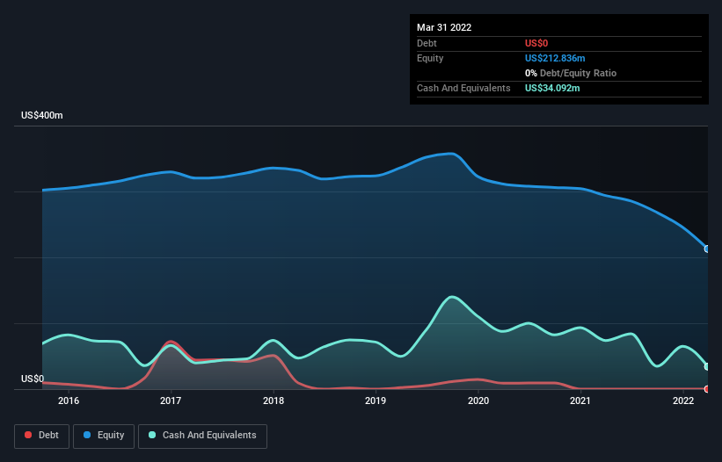Click the blue Equity endpoint marker

(x=707, y=249)
